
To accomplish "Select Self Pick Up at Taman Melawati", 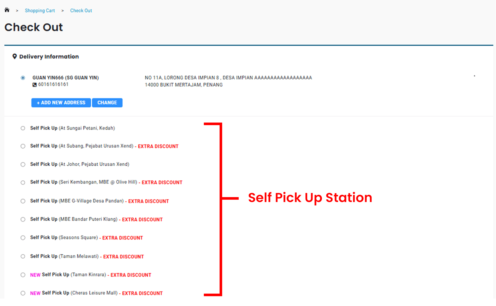I will pyautogui.click(x=23, y=256).
